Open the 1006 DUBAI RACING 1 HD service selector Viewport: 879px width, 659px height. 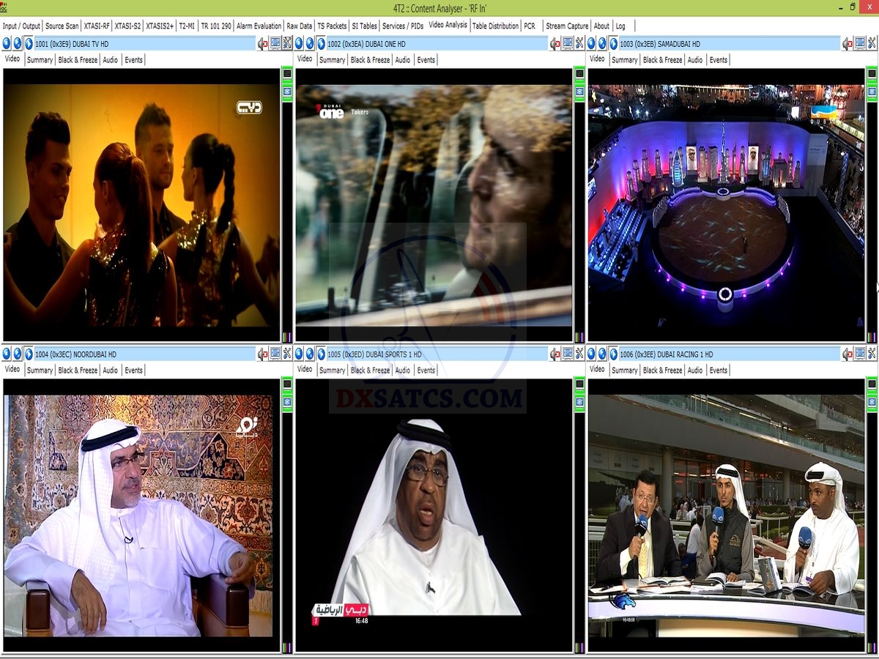click(x=730, y=354)
